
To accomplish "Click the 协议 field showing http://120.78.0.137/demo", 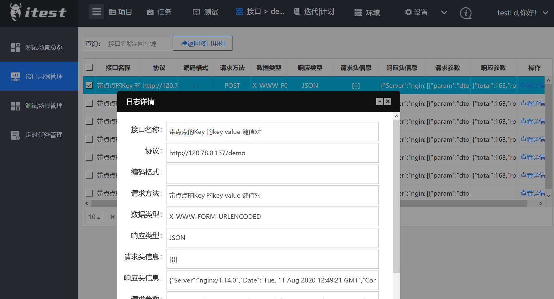I will tap(272, 153).
